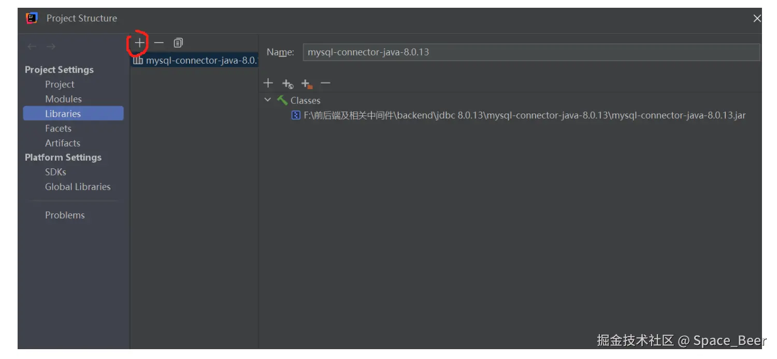Click the Platform Settings heading

click(x=63, y=157)
